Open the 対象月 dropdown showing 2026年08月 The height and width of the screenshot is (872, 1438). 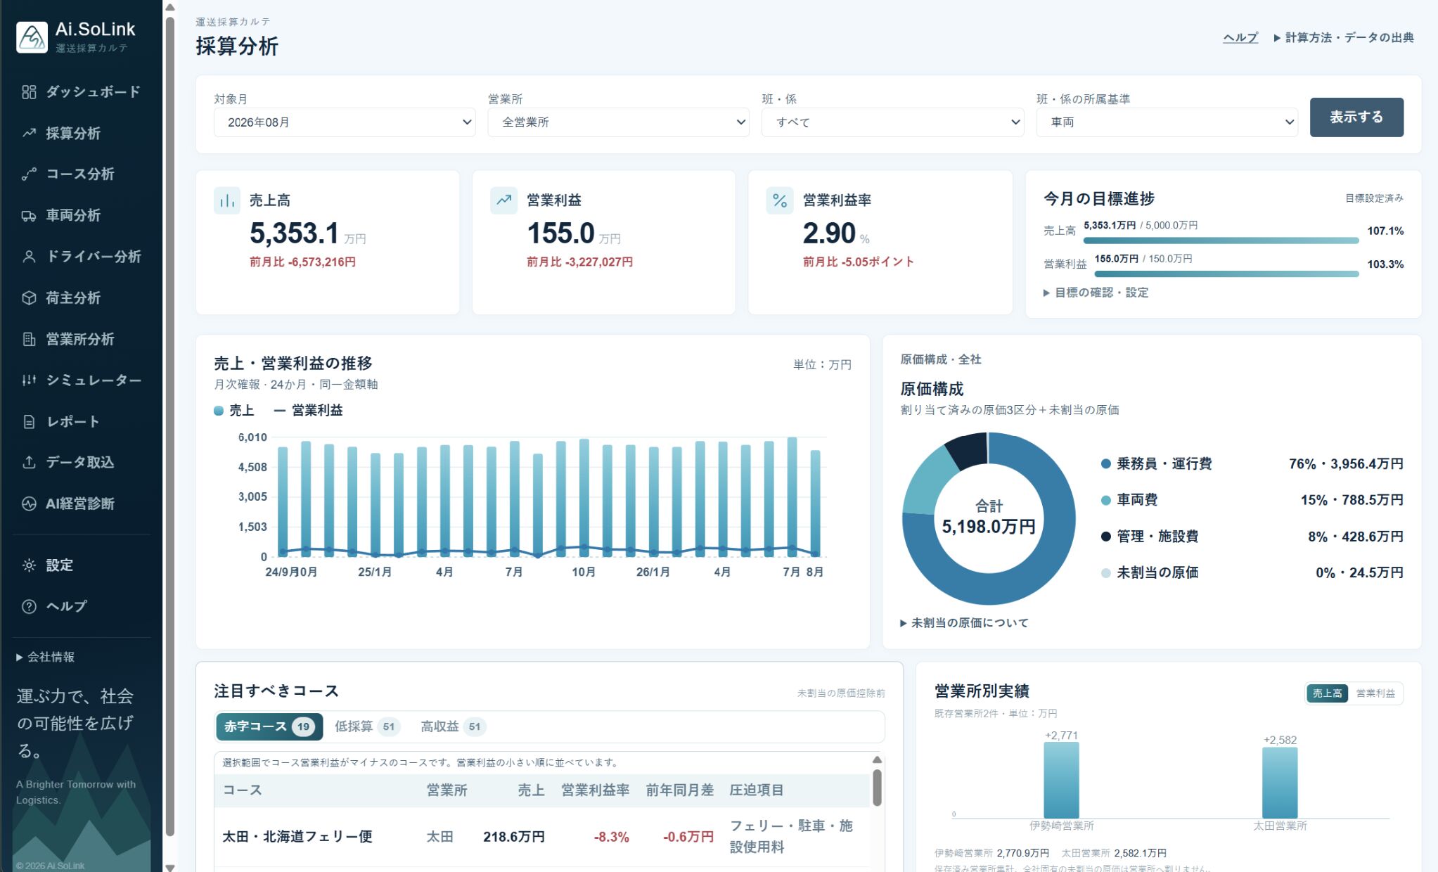[345, 122]
